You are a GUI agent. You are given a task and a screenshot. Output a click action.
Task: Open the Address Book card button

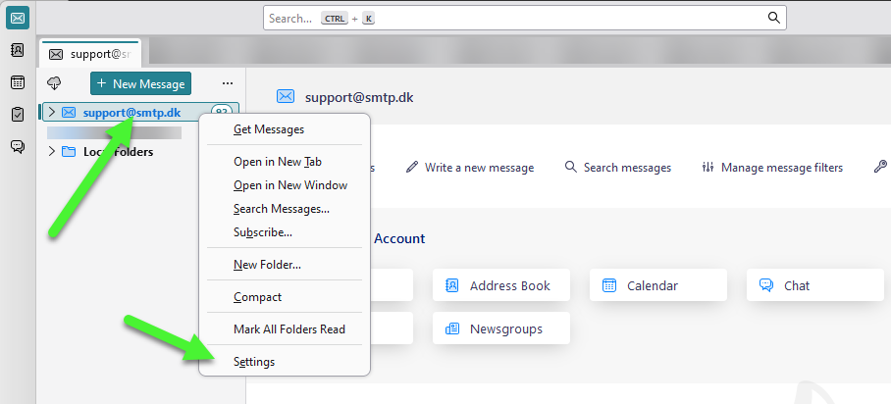[x=500, y=286]
